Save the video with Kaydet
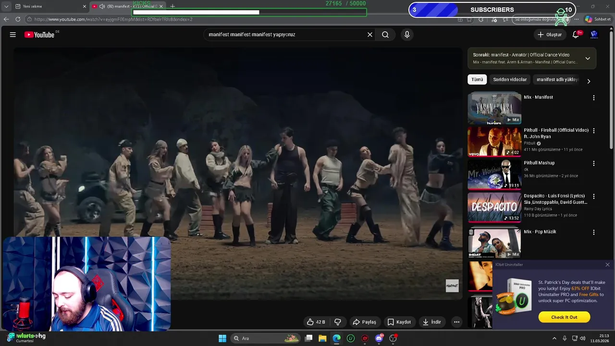This screenshot has height=346, width=615. [399, 322]
